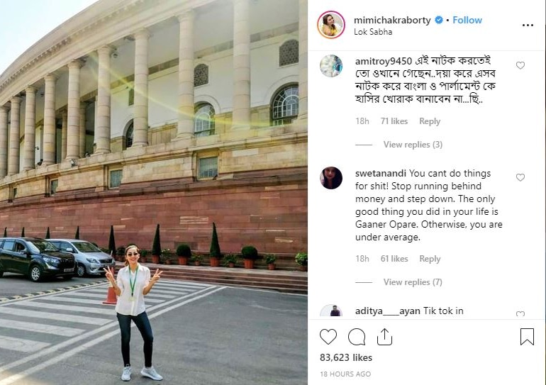Image resolution: width=546 pixels, height=385 pixels.
Task: Reply to amitroy9450's comment
Action: pos(430,121)
